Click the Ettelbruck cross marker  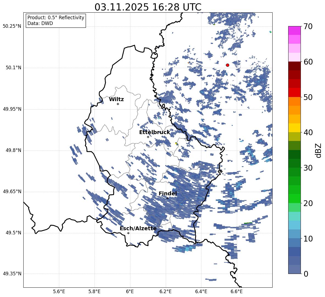148,137
